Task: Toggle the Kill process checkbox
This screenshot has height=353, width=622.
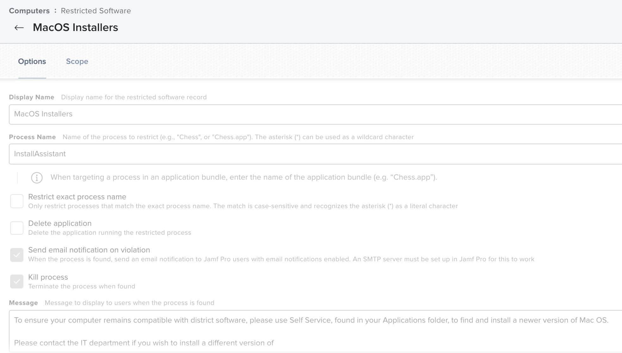Action: point(17,282)
